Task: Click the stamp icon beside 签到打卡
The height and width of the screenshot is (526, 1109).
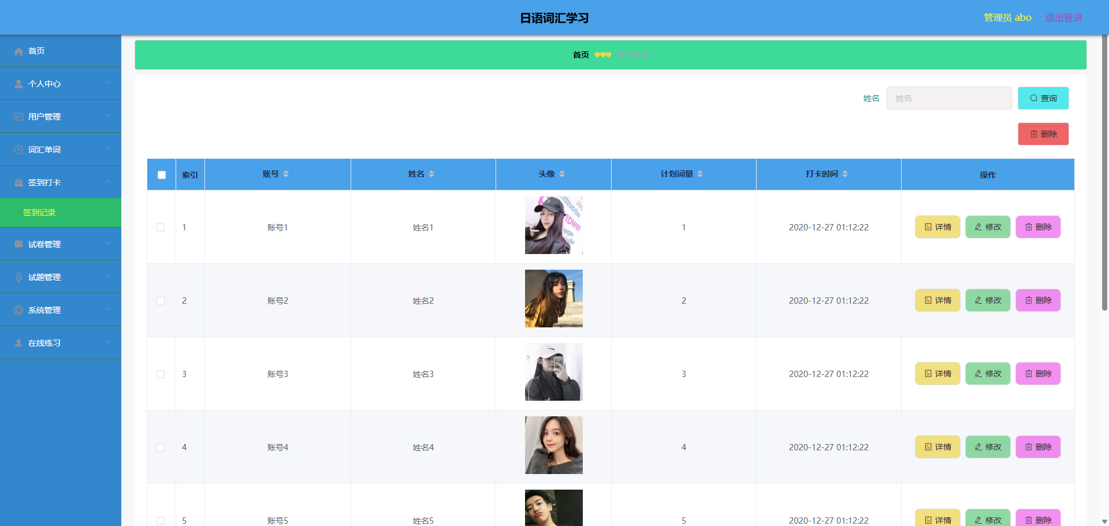Action: [x=18, y=183]
